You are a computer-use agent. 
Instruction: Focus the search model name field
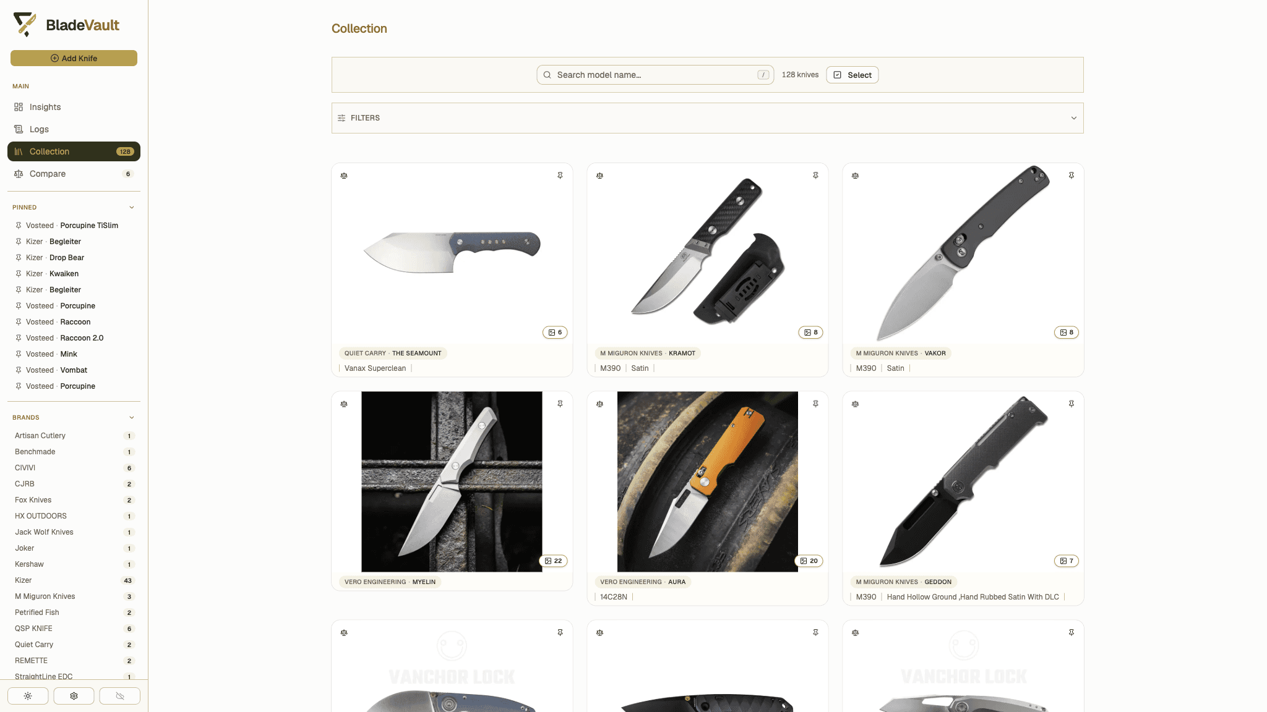[655, 75]
